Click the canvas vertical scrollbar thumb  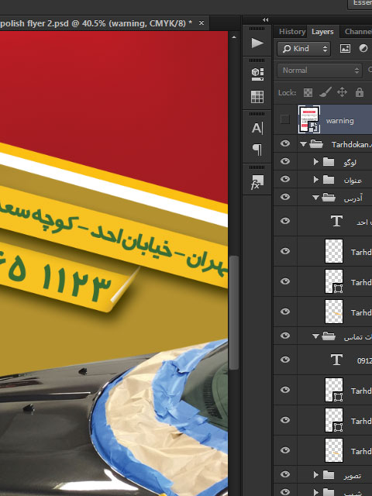click(x=234, y=312)
